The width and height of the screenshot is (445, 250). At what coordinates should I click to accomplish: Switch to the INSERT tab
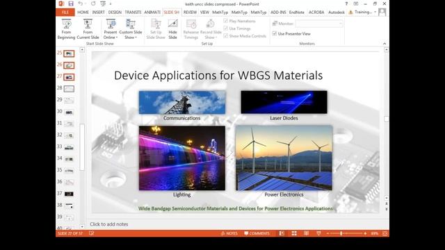(99, 12)
